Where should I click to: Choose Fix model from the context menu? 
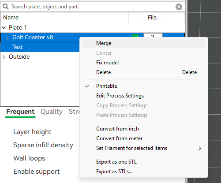pyautogui.click(x=144, y=63)
